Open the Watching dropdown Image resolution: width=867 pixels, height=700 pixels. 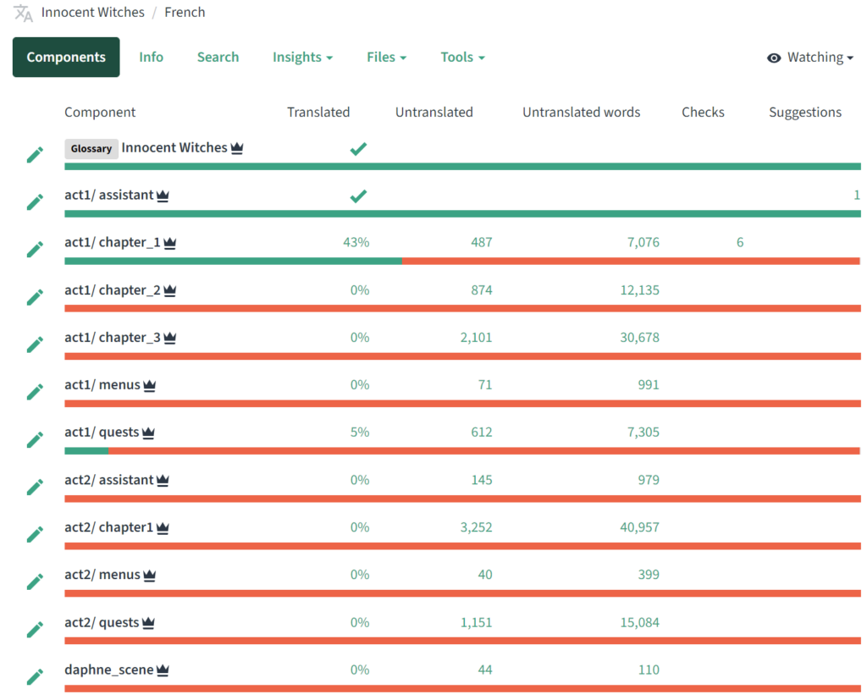click(810, 58)
